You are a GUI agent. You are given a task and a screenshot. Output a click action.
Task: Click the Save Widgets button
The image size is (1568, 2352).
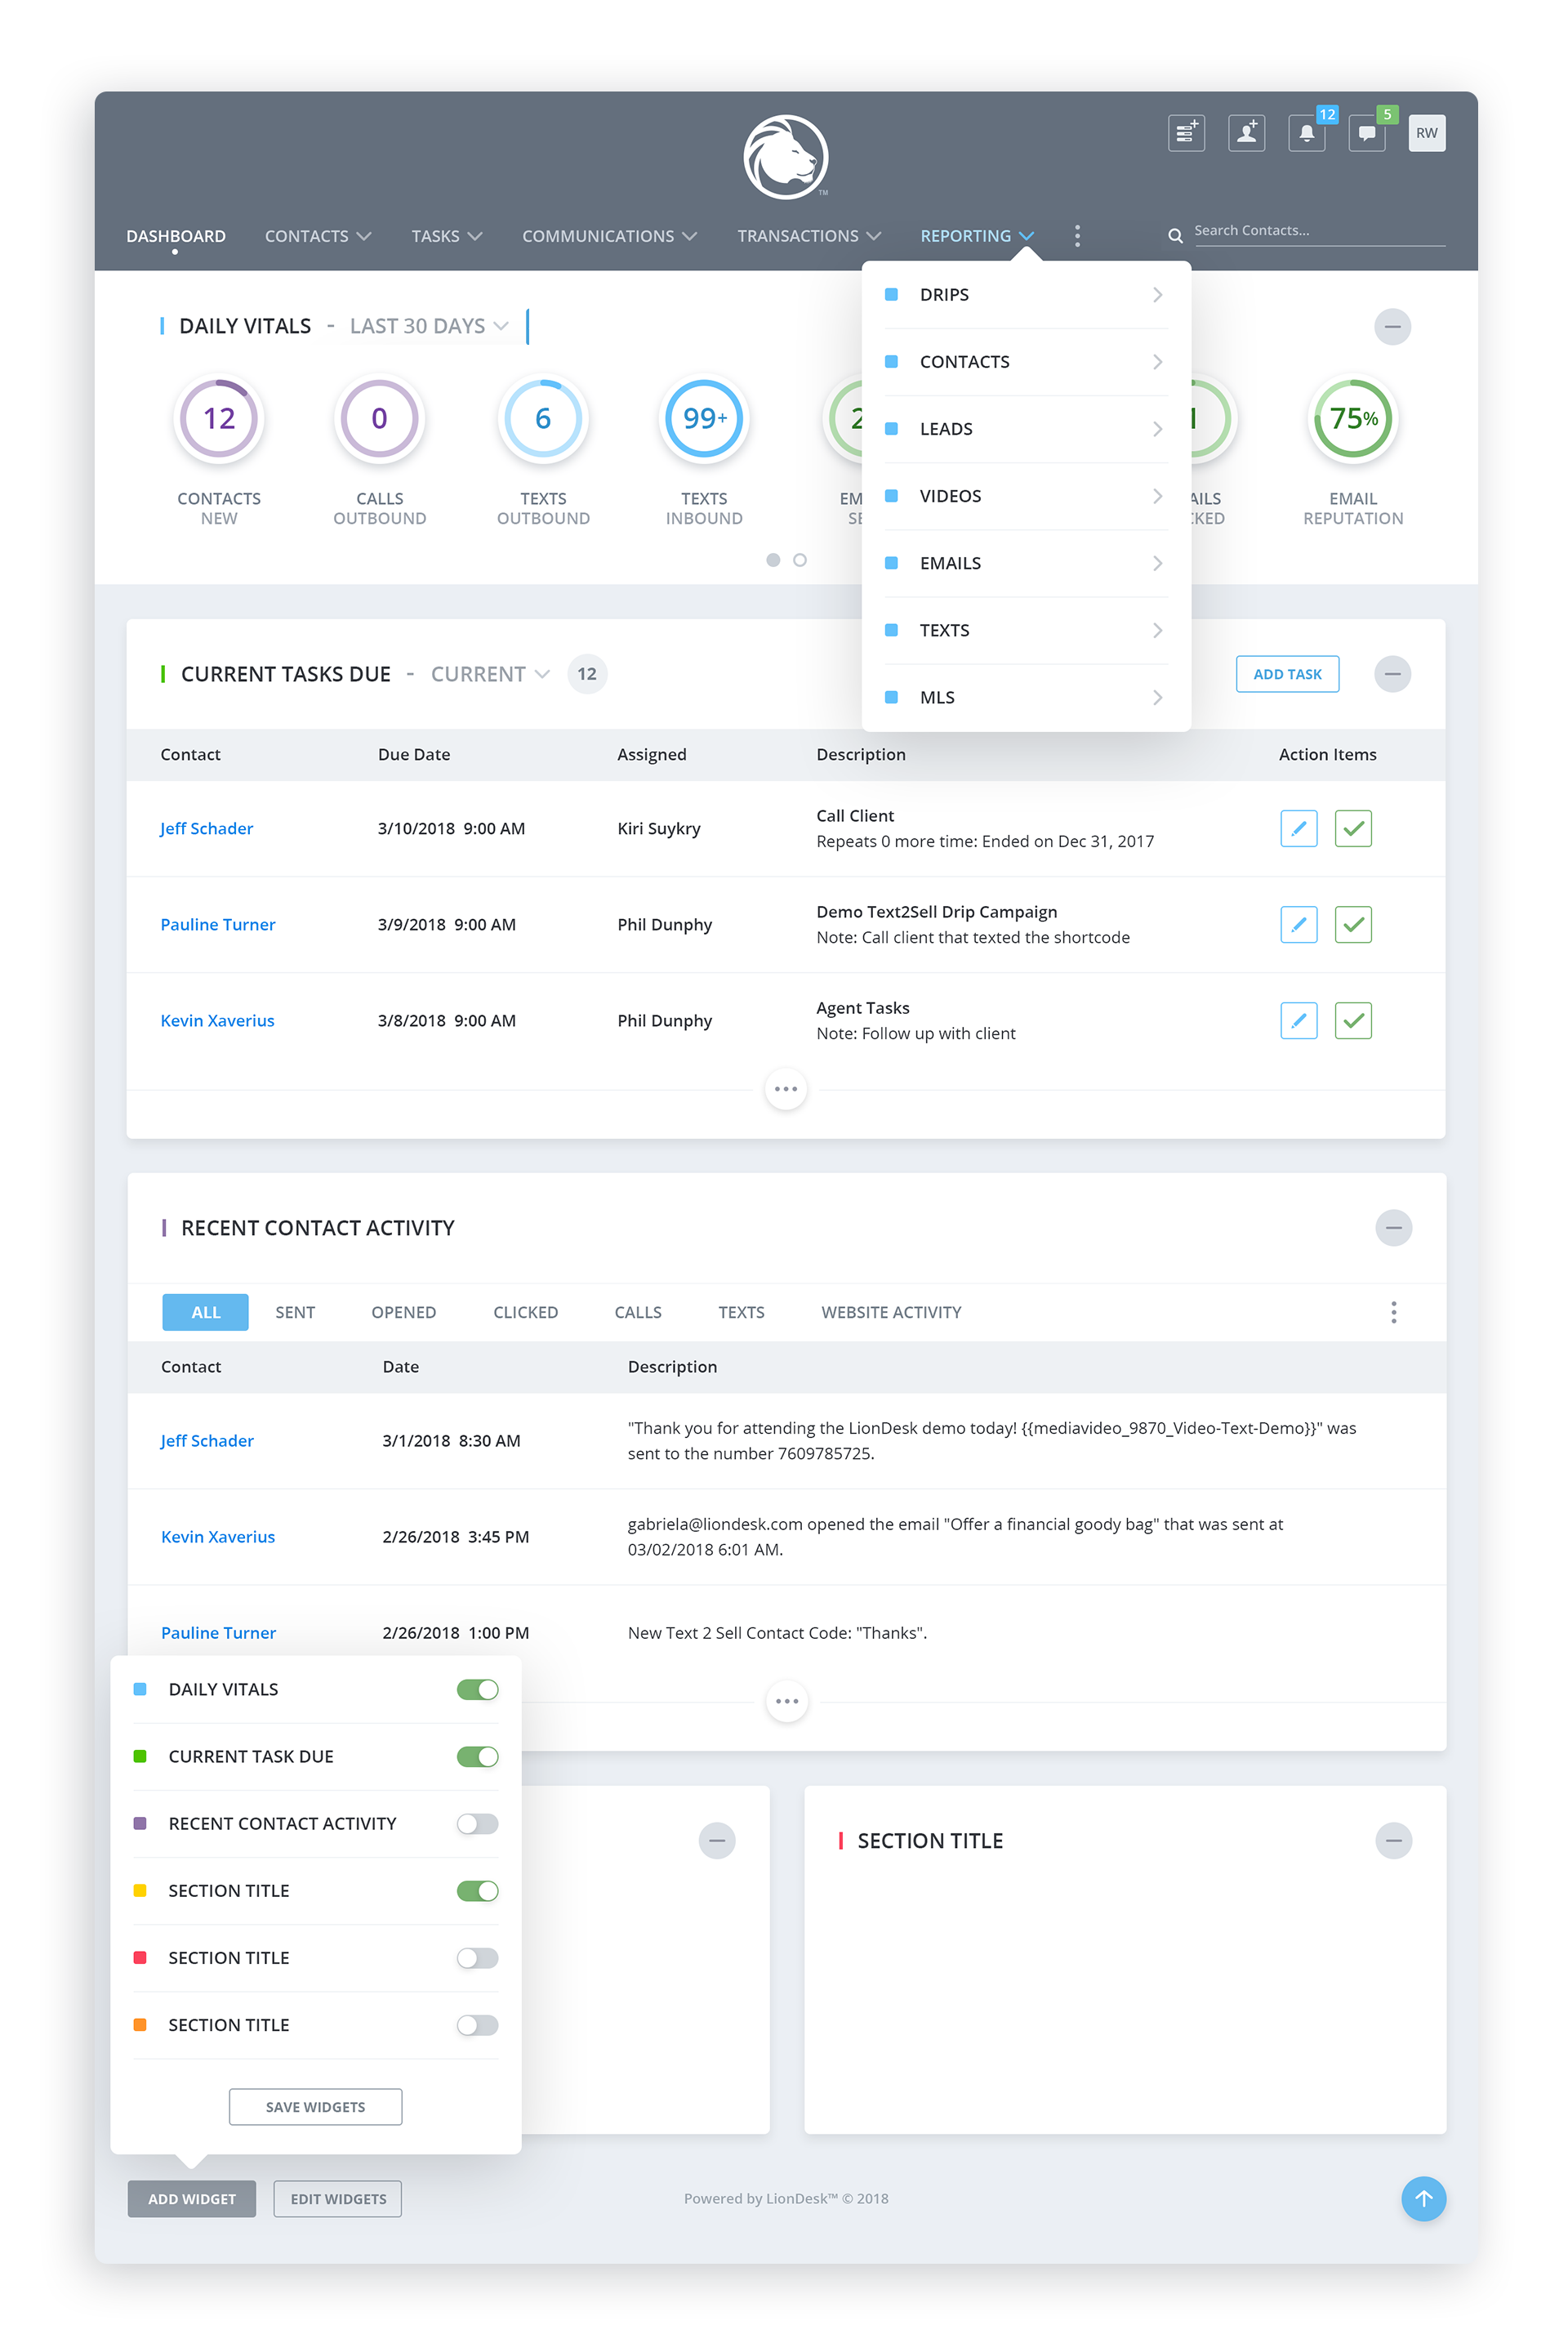click(x=315, y=2107)
